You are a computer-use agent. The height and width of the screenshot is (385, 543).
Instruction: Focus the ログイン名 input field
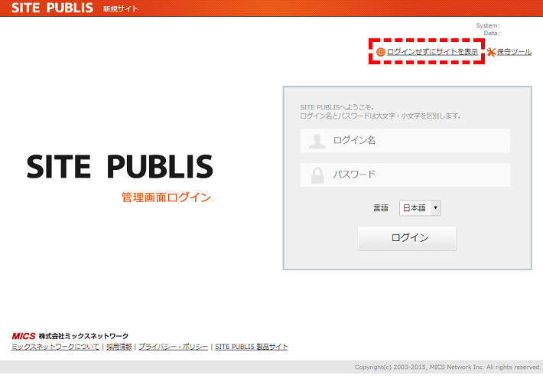click(x=405, y=141)
